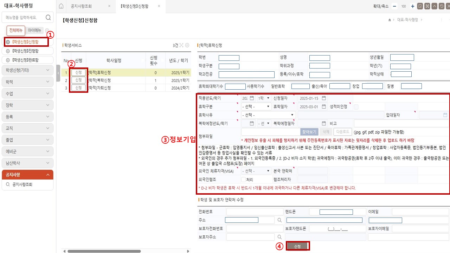450x253 pixels.
Task: Search address with 보호자주소 magnifier icon
Action: (x=279, y=237)
